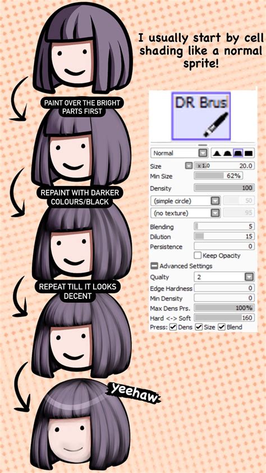
Task: Click the 'REPAINT WITH DARKER COLOURS/BLACK' caption
Action: pos(80,197)
